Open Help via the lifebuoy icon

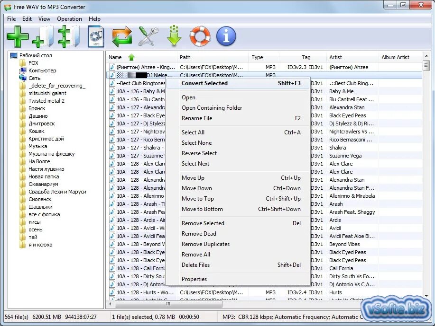coord(200,36)
